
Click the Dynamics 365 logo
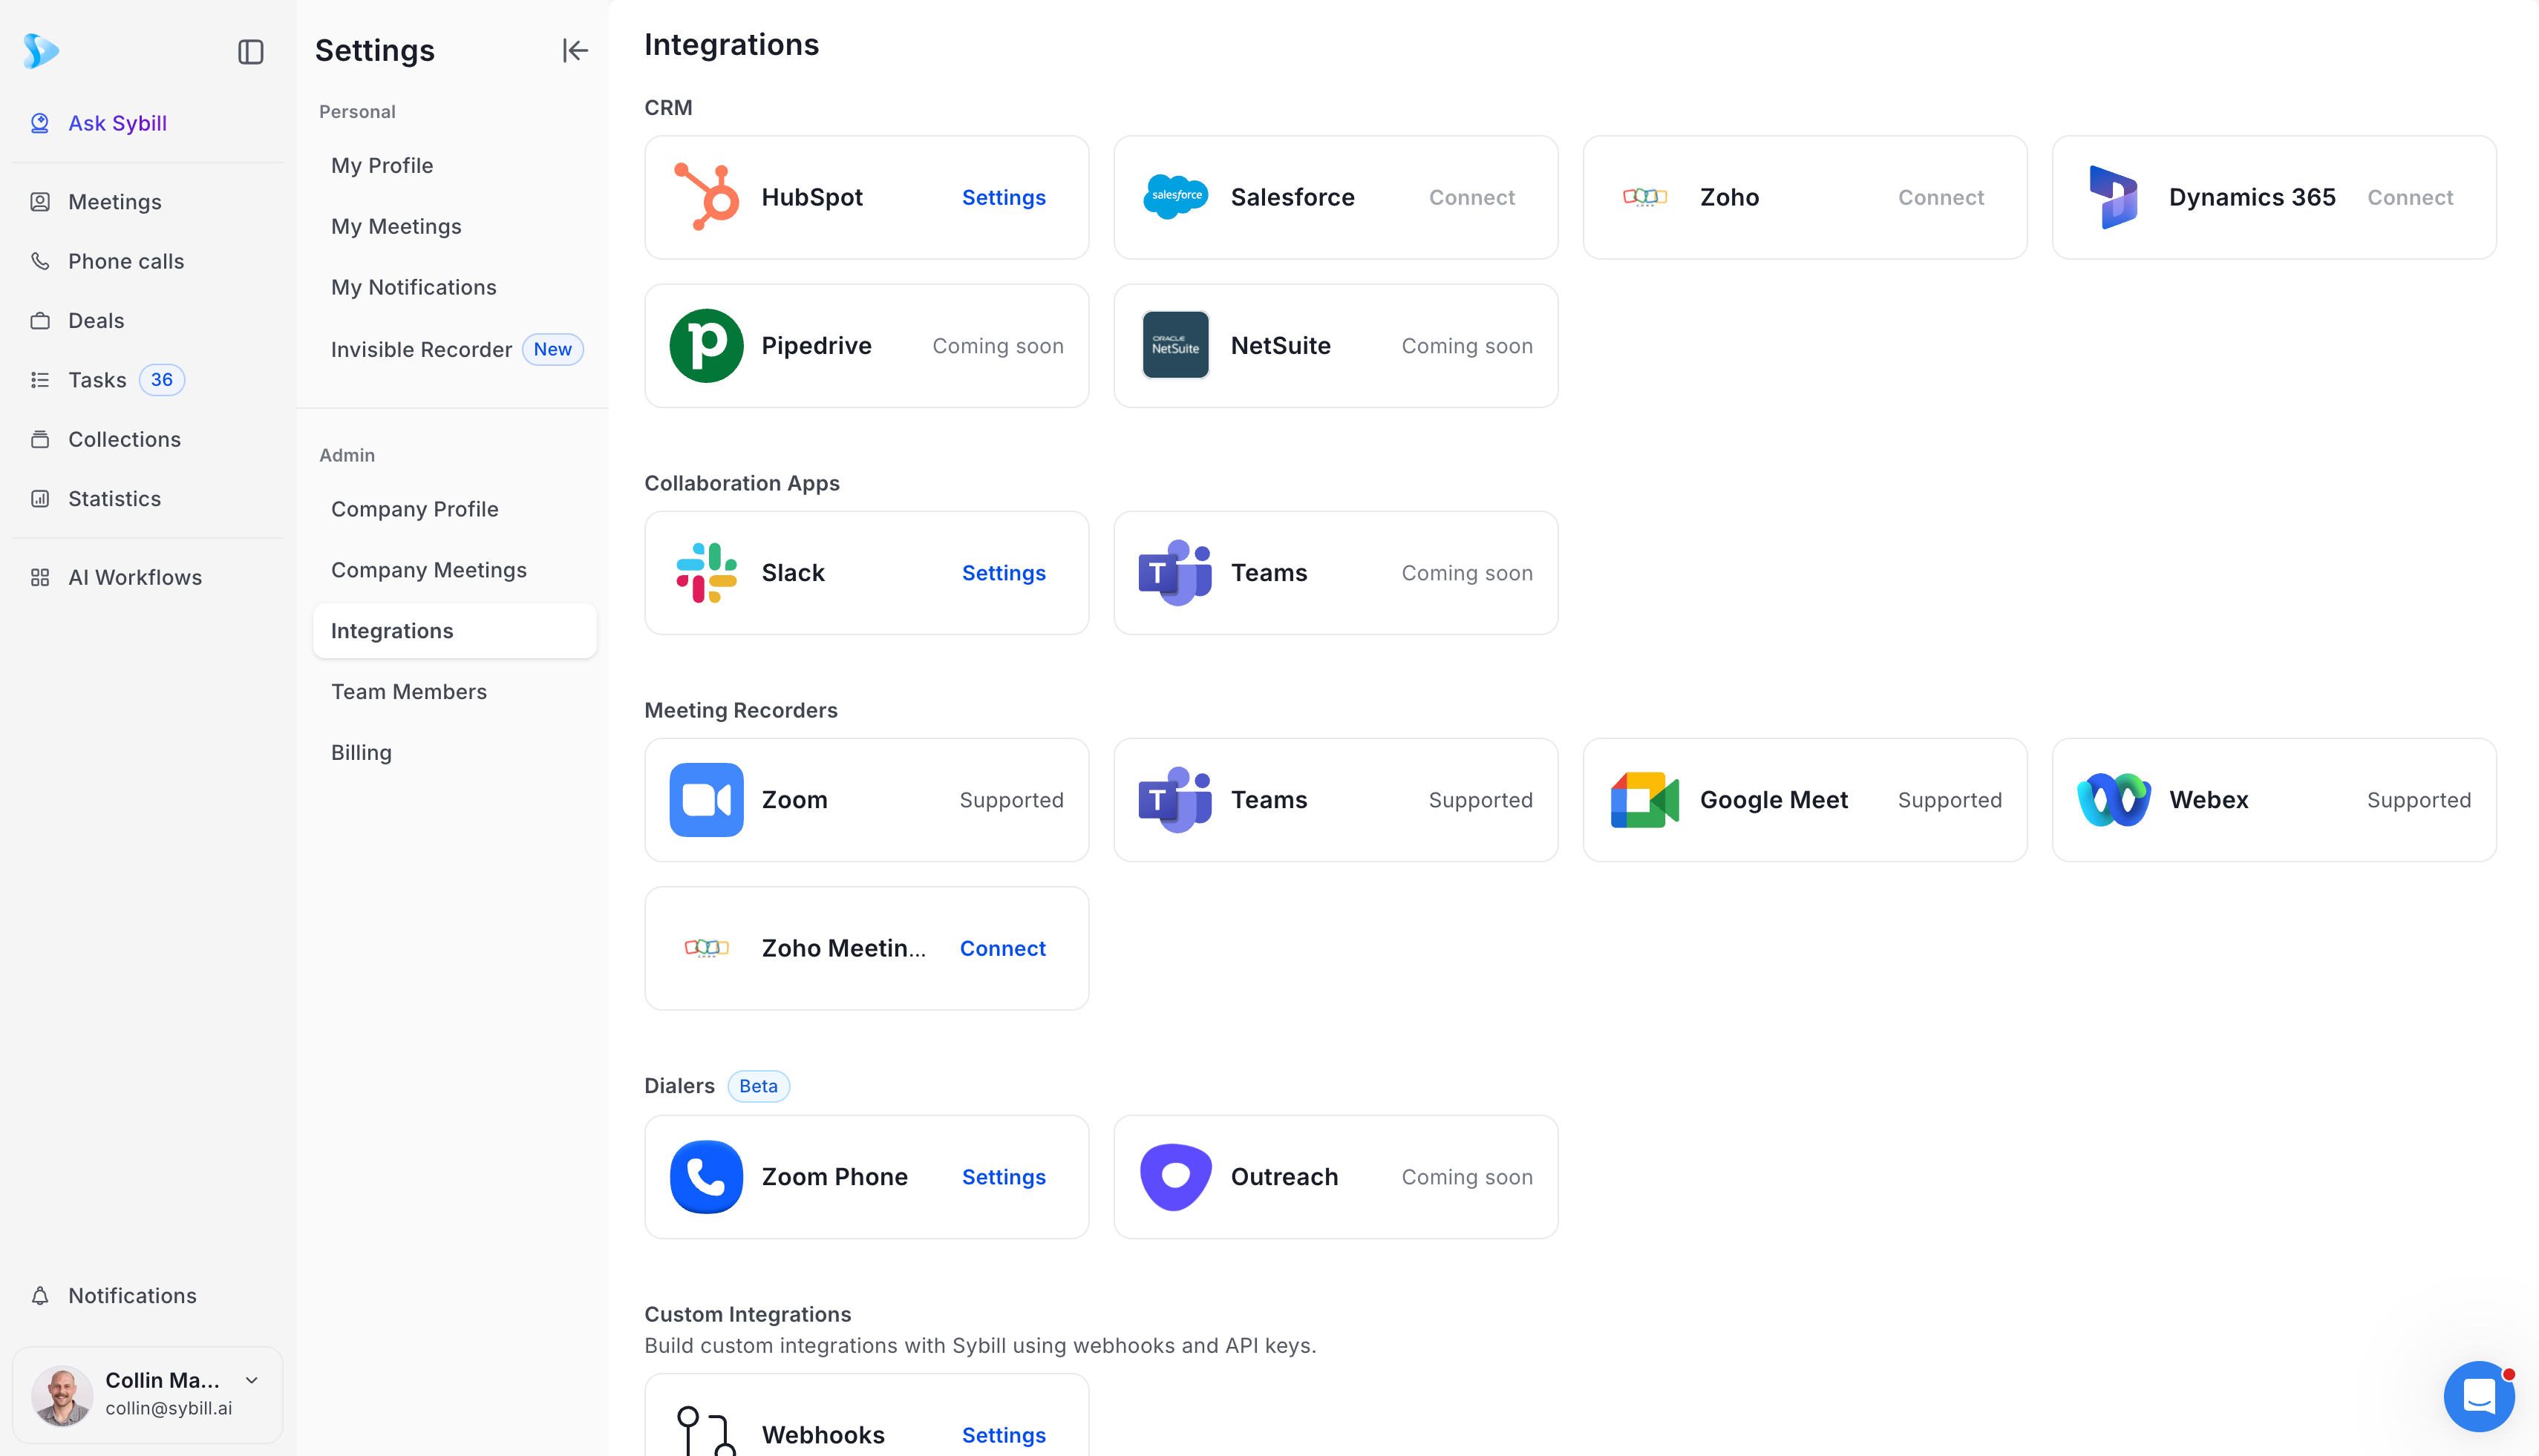pos(2114,197)
